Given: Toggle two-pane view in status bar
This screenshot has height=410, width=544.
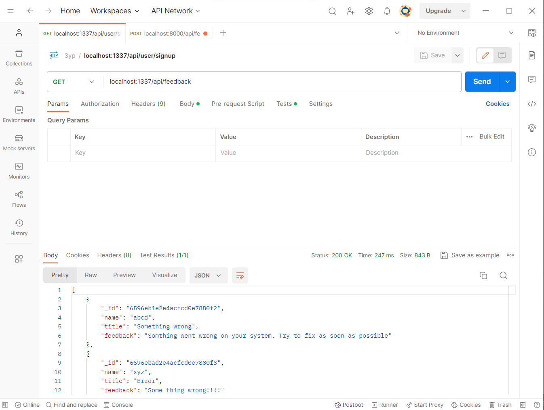Looking at the screenshot, I should (x=523, y=405).
